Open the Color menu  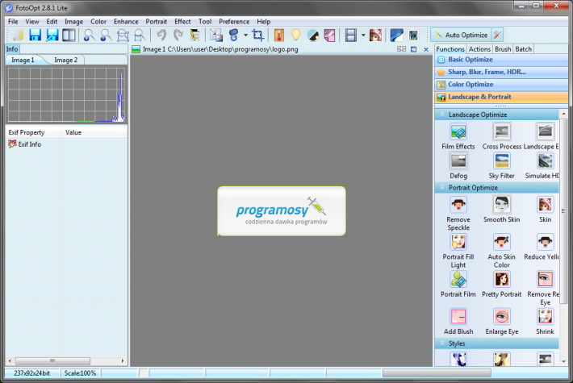click(98, 22)
